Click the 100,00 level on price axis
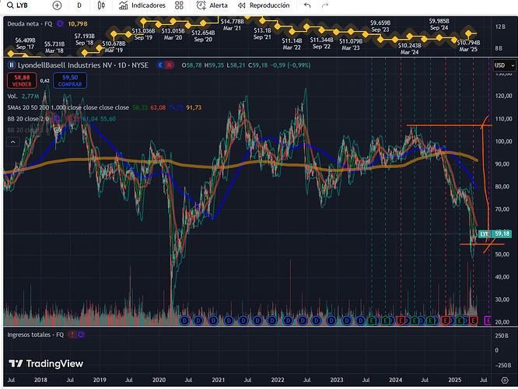Image resolution: width=518 pixels, height=389 pixels. (503, 141)
